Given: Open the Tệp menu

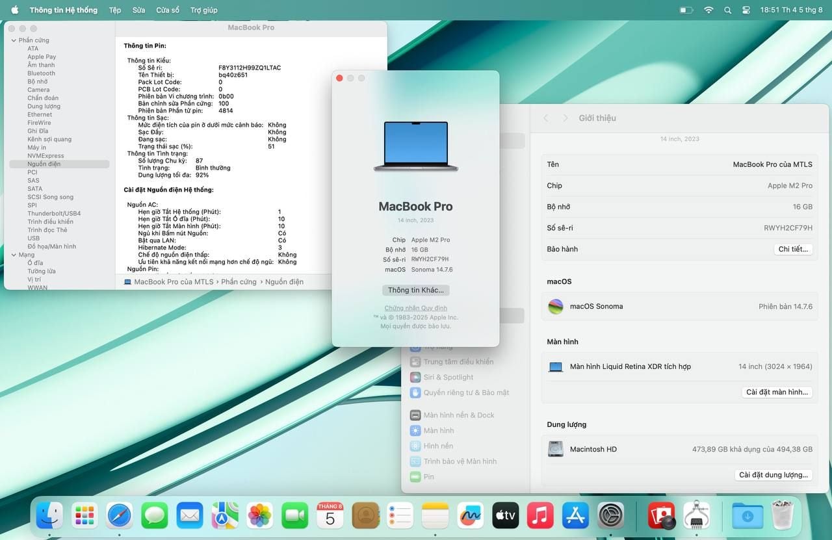Looking at the screenshot, I should pyautogui.click(x=115, y=10).
